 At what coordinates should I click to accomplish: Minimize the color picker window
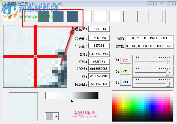point(152,4)
